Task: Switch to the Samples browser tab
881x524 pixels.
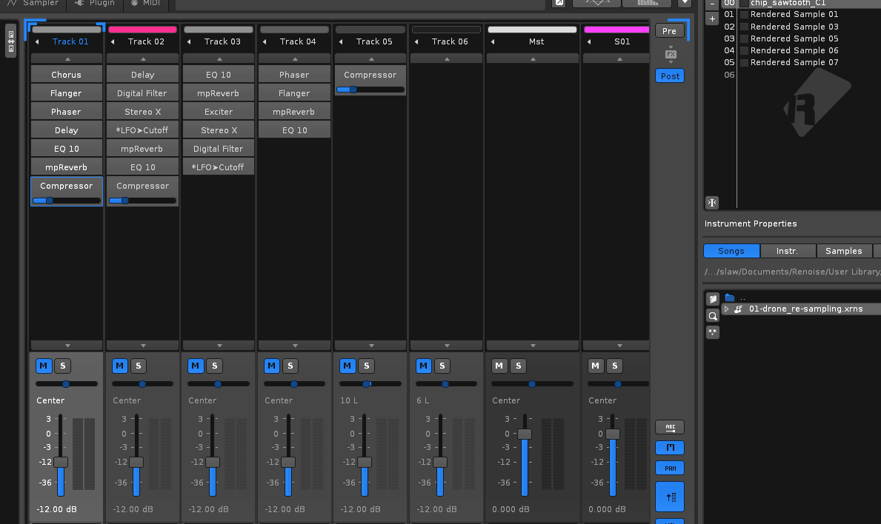Action: 843,251
